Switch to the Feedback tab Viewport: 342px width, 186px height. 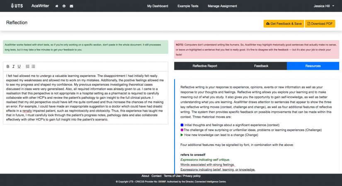[261, 66]
